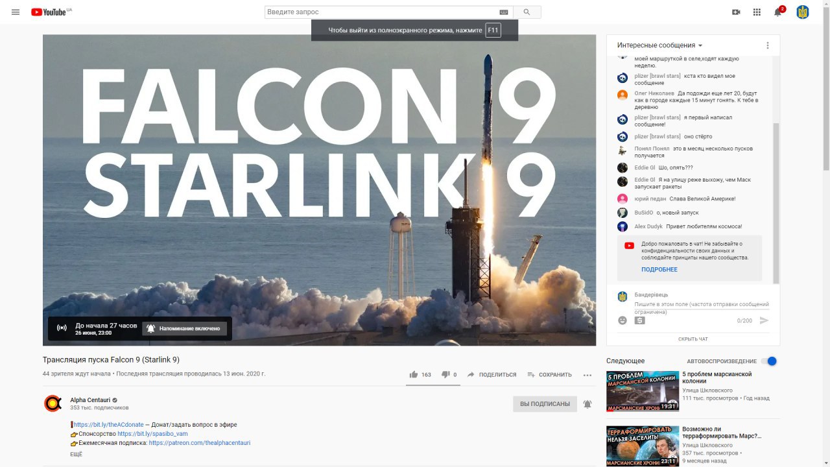Focus the chat message input field
The height and width of the screenshot is (467, 830).
tap(702, 307)
